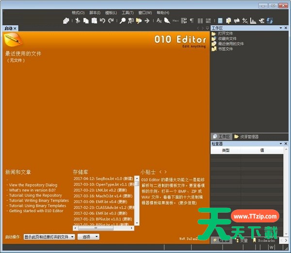
Task: Open View the Repository Dialog link
Action: pos(33,185)
